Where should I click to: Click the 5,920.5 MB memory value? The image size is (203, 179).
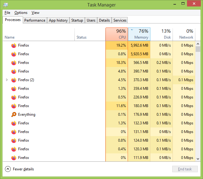point(139,54)
